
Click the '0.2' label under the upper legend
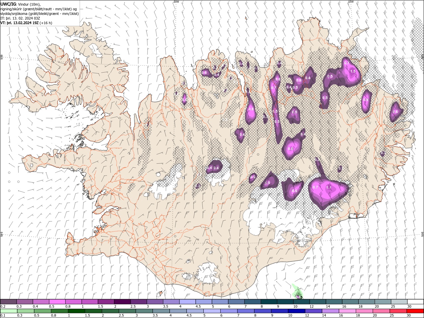pyautogui.click(x=3, y=306)
